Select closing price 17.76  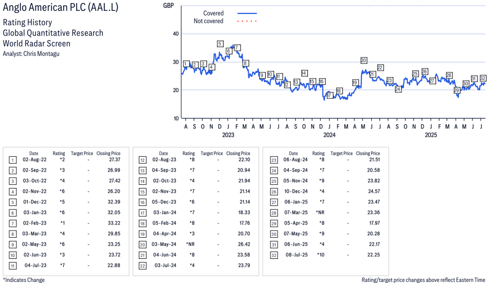coord(244,223)
